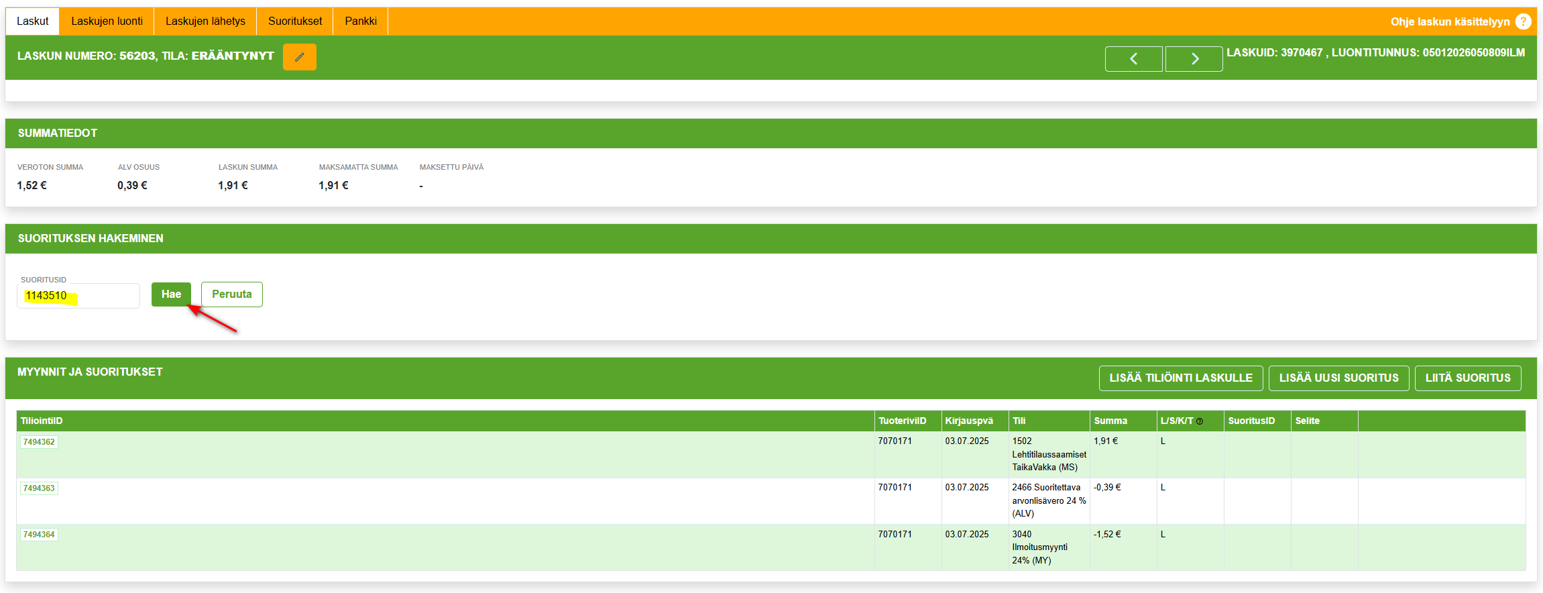
Task: Go to next invoice with right arrow
Action: point(1194,59)
